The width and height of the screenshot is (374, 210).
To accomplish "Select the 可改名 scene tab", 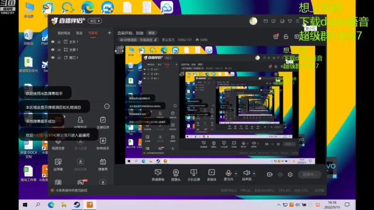I will click(93, 33).
